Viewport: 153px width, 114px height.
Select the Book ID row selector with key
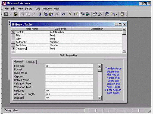(13, 32)
